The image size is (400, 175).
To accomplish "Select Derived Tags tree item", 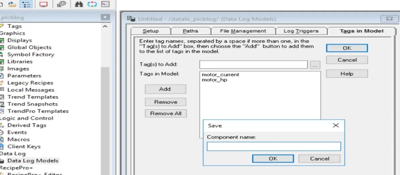I will 27,125.
